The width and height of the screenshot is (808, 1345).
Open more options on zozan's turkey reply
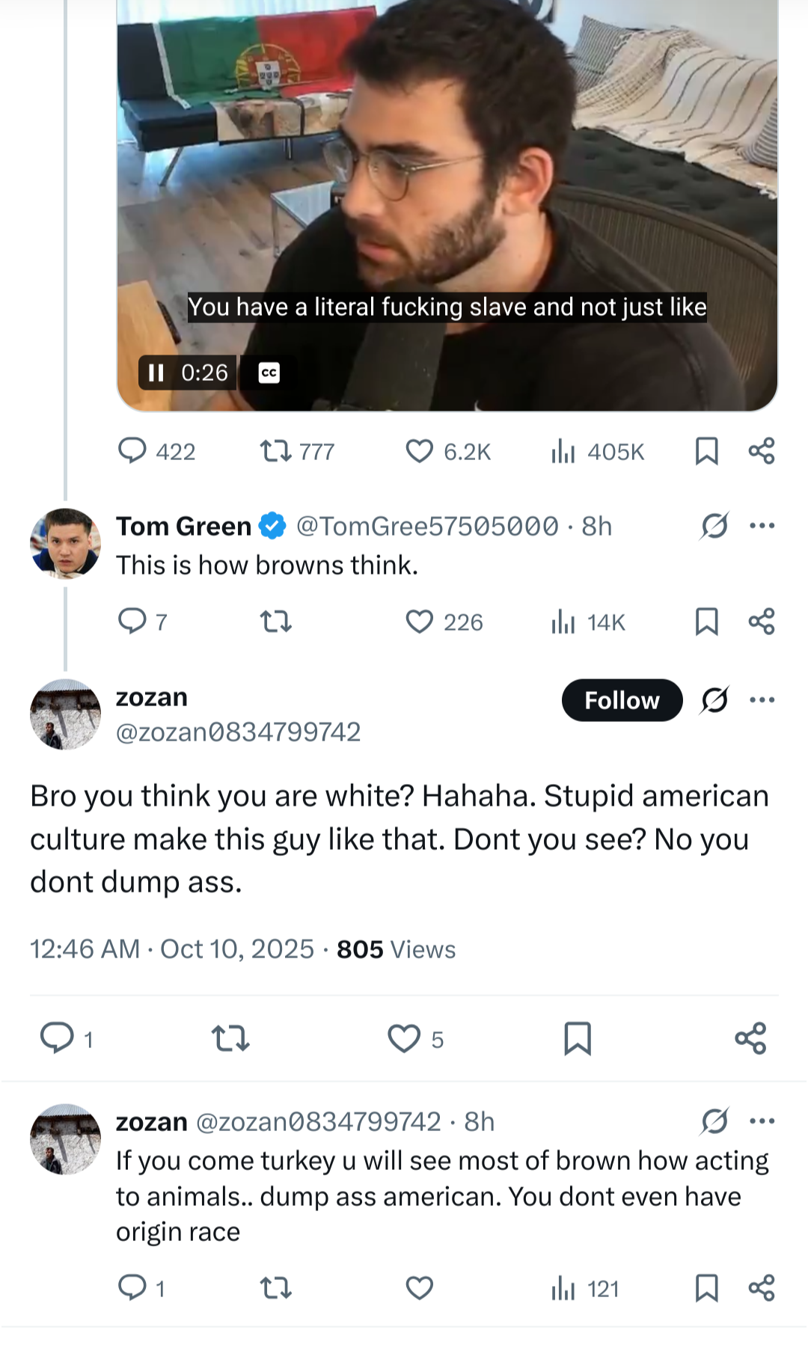click(762, 1121)
